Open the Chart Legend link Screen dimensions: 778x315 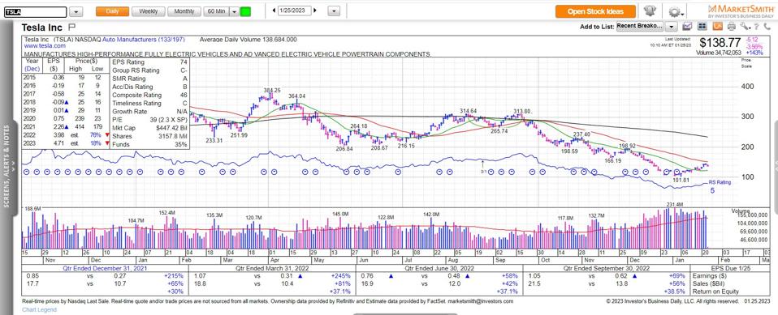[39, 309]
